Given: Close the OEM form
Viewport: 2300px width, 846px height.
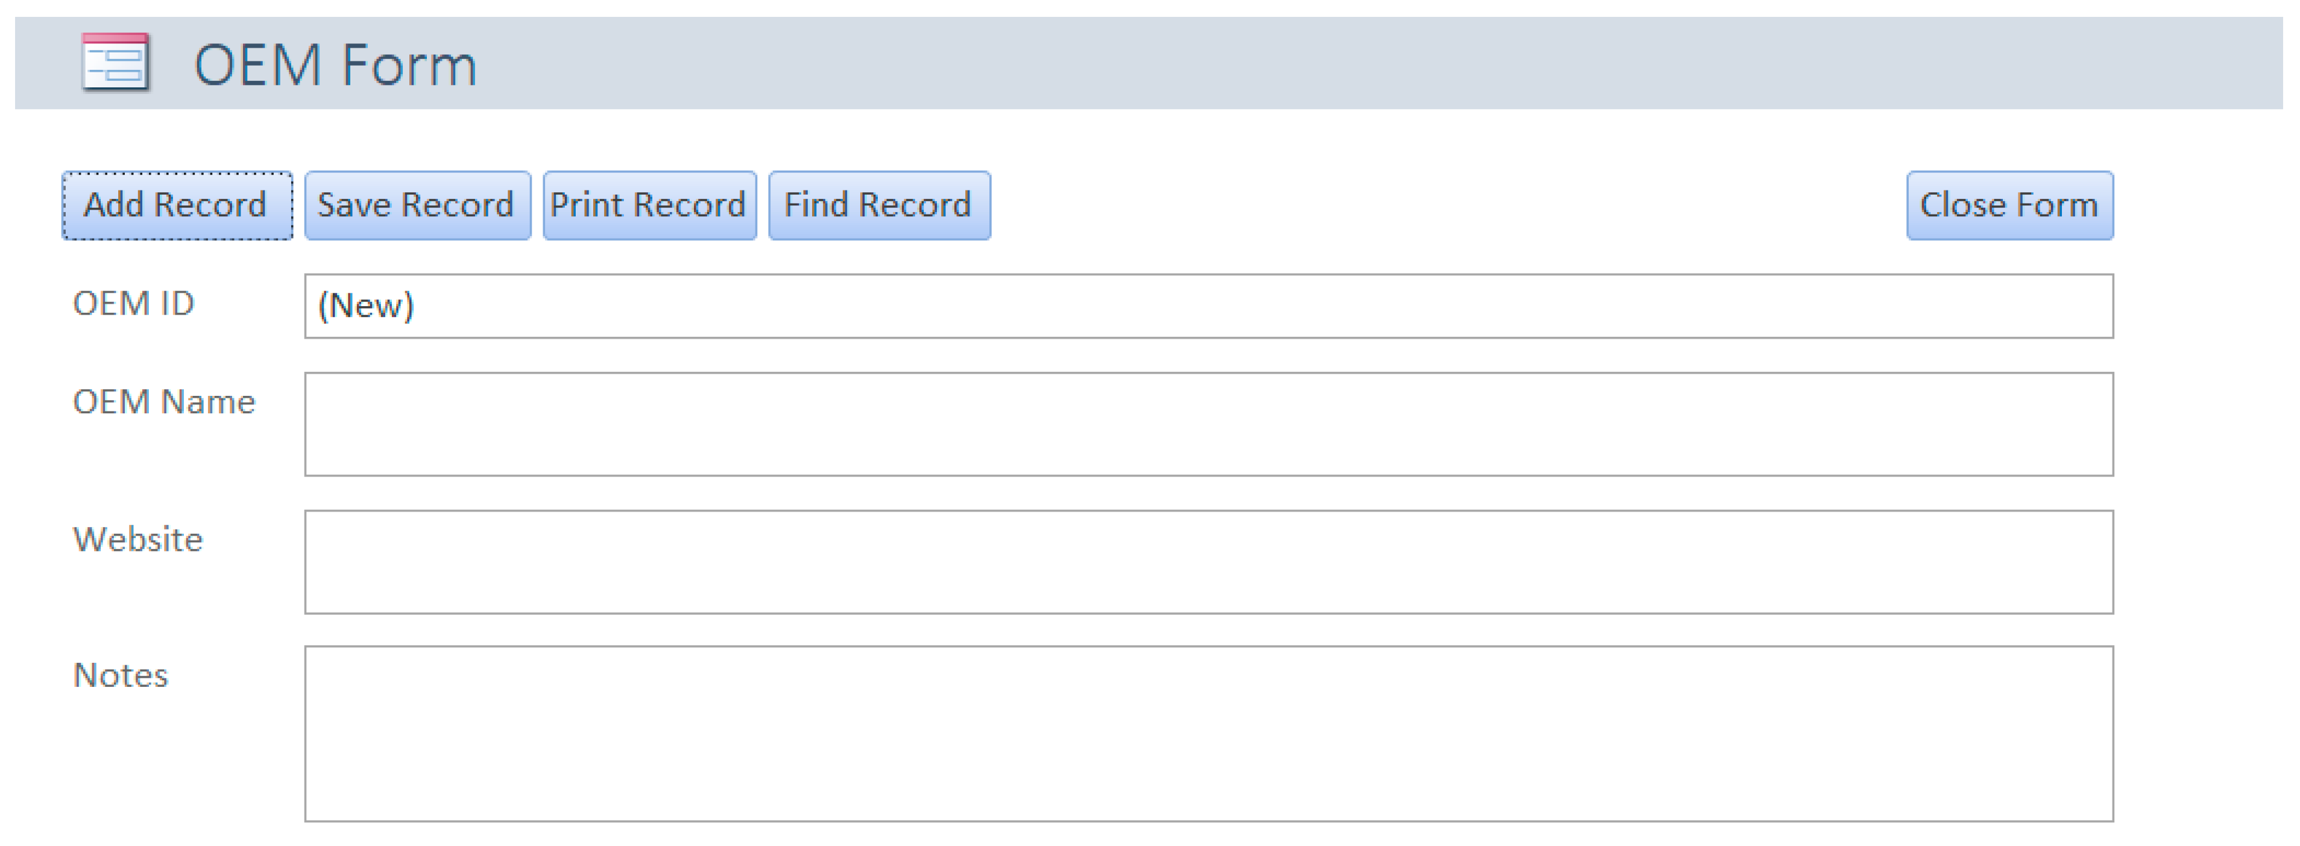Looking at the screenshot, I should 2009,205.
